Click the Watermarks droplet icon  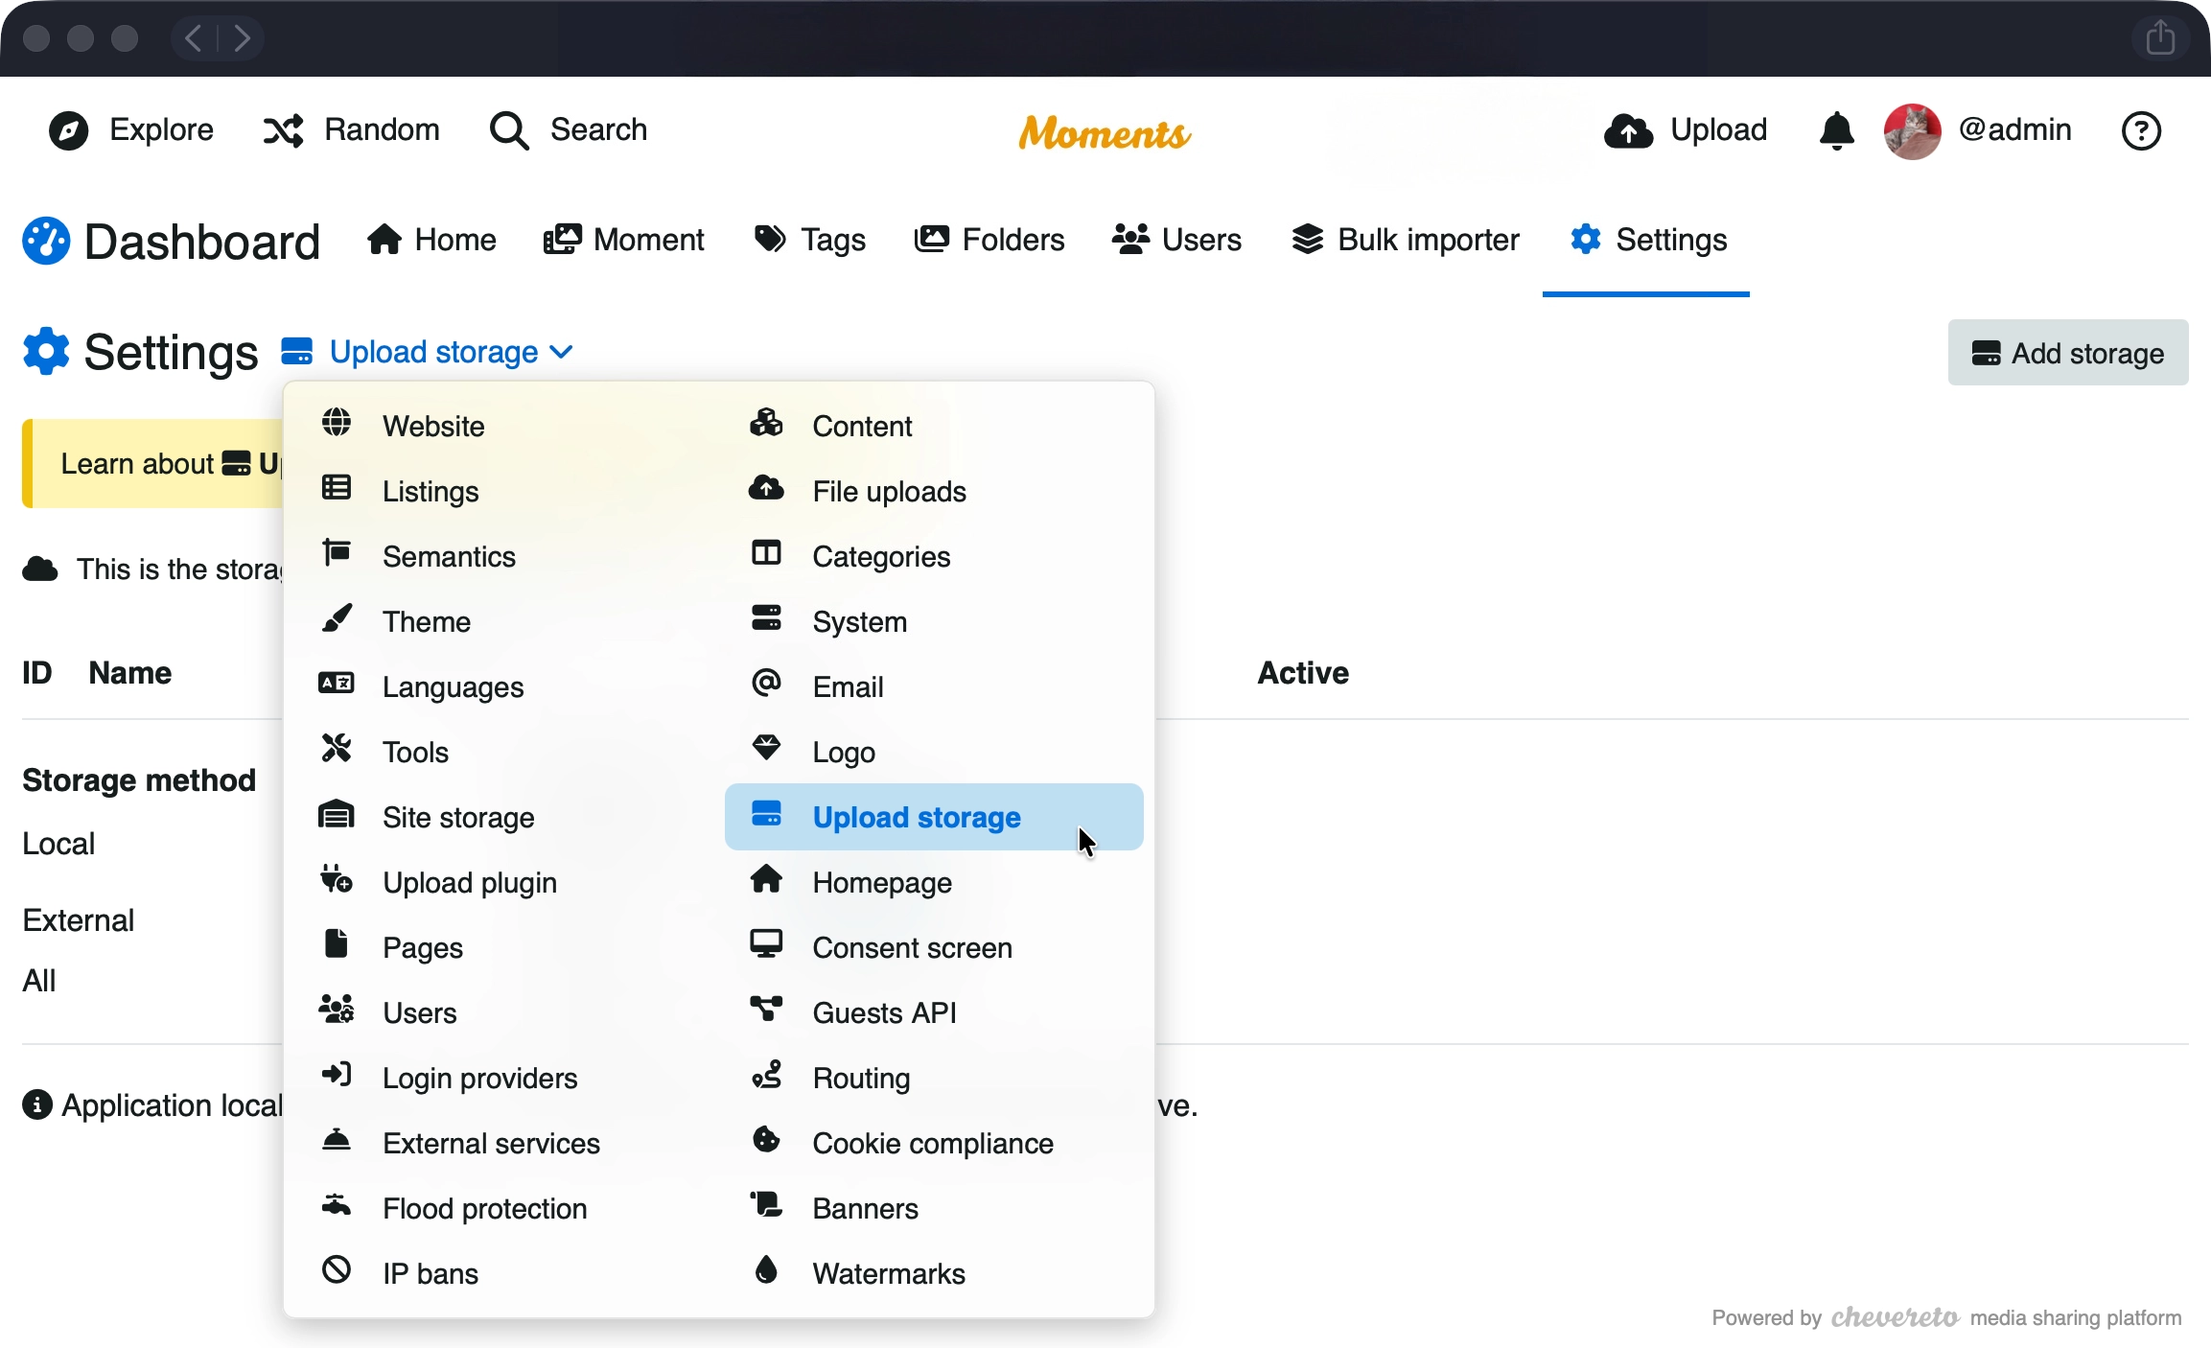[x=766, y=1270]
